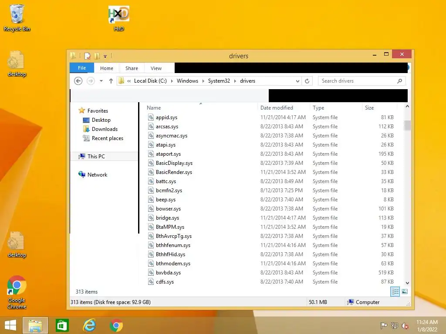446x334 pixels.
Task: Refresh the drivers folder
Action: coord(307,81)
